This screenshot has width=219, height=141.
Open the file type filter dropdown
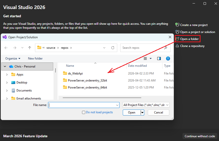[146, 105]
